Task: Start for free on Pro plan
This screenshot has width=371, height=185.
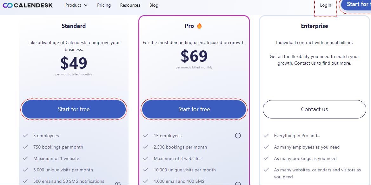Action: [194, 109]
